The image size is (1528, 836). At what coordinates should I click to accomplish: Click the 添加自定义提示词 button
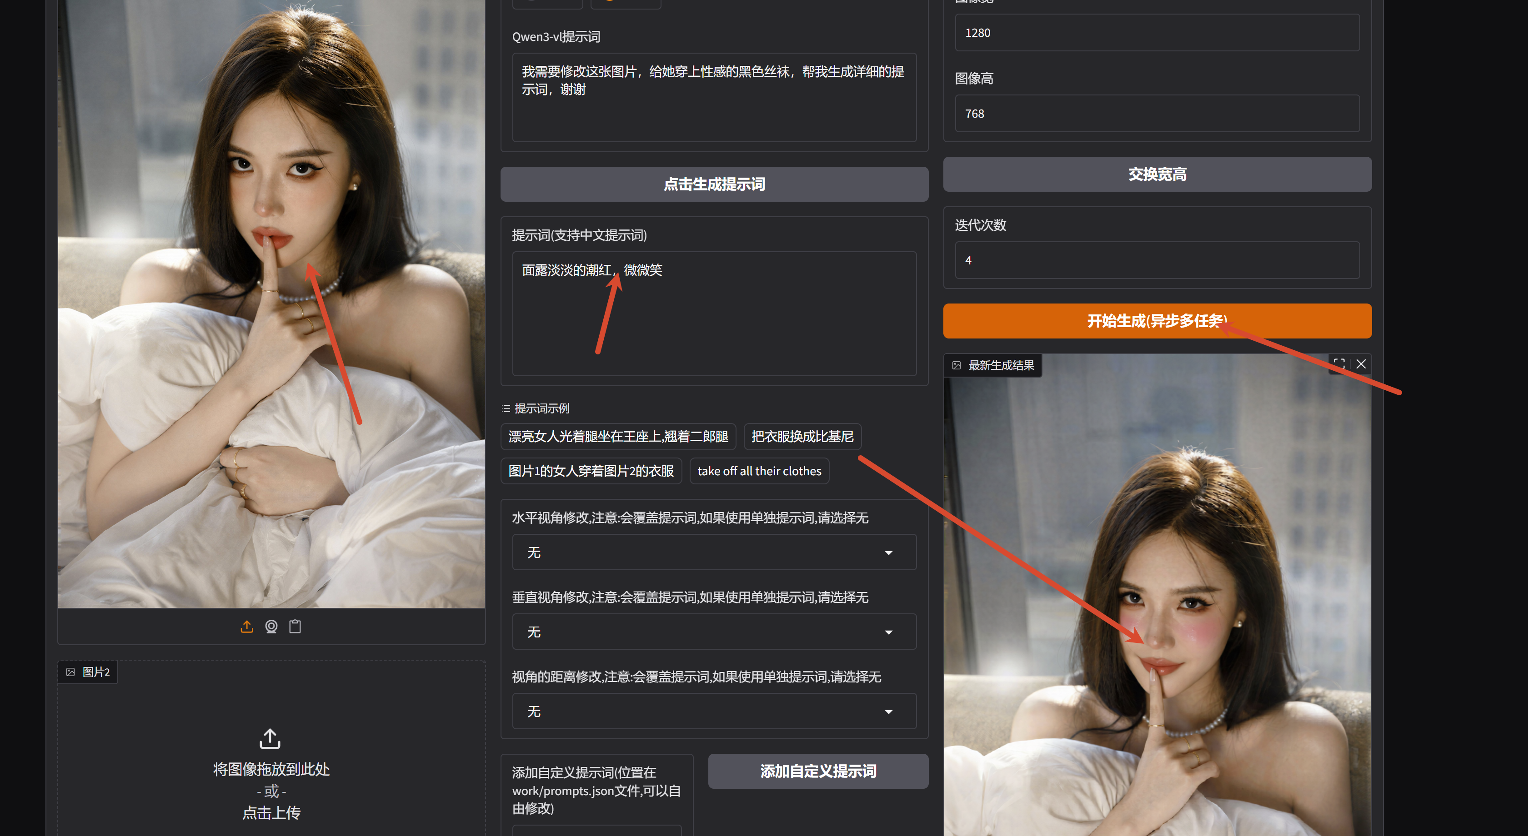818,771
